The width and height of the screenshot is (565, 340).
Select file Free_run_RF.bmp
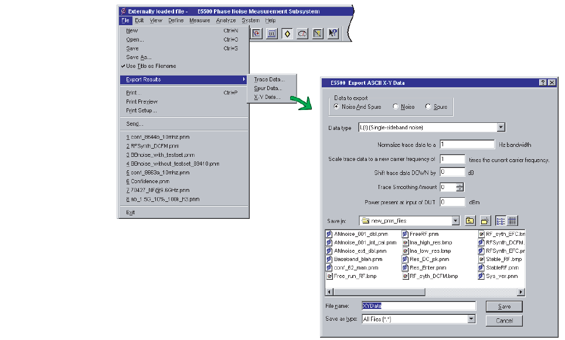[352, 276]
